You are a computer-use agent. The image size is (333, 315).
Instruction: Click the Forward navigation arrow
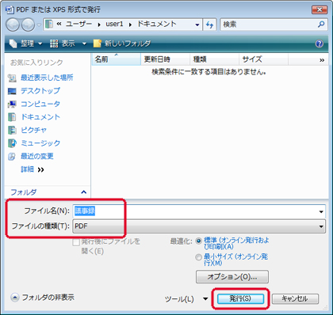point(28,25)
